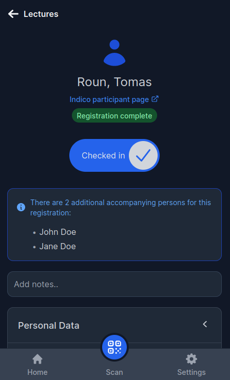Click the Registration complete badge
The image size is (230, 380).
click(x=114, y=115)
